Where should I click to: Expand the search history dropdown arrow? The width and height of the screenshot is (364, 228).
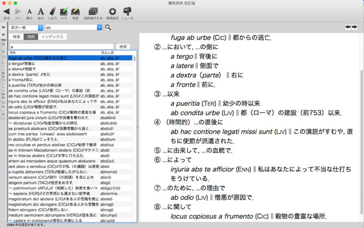(x=99, y=27)
